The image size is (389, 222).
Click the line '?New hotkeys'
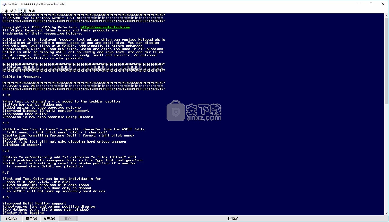(15, 139)
